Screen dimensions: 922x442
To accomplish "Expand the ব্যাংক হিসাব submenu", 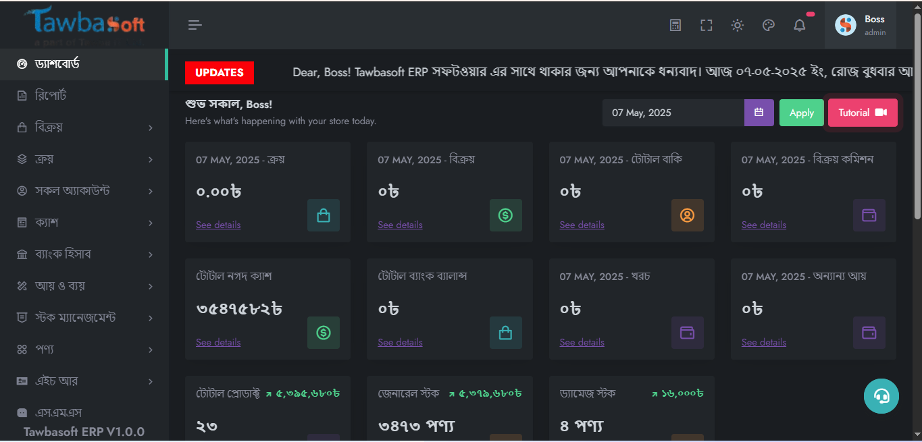I will click(84, 254).
